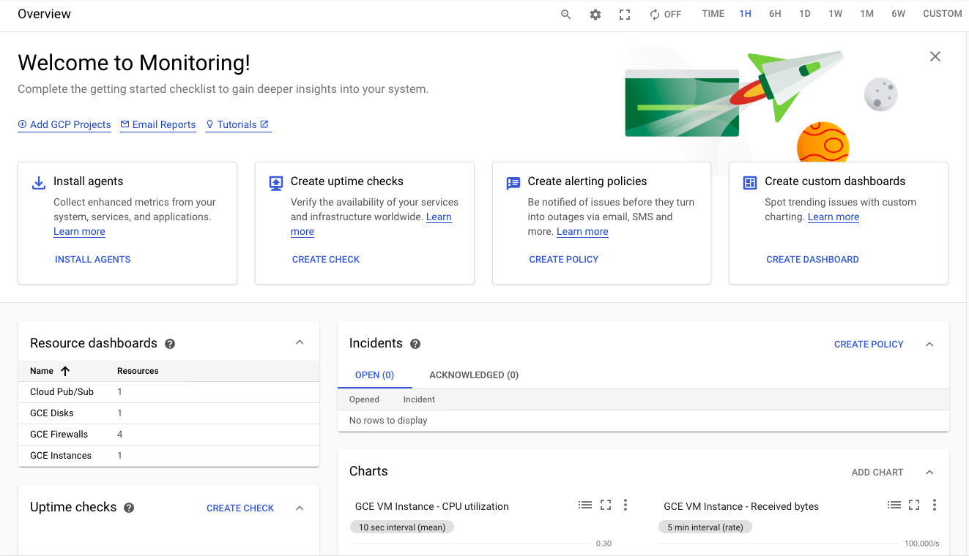Image resolution: width=969 pixels, height=556 pixels.
Task: Select the 1W time range
Action: pyautogui.click(x=835, y=14)
